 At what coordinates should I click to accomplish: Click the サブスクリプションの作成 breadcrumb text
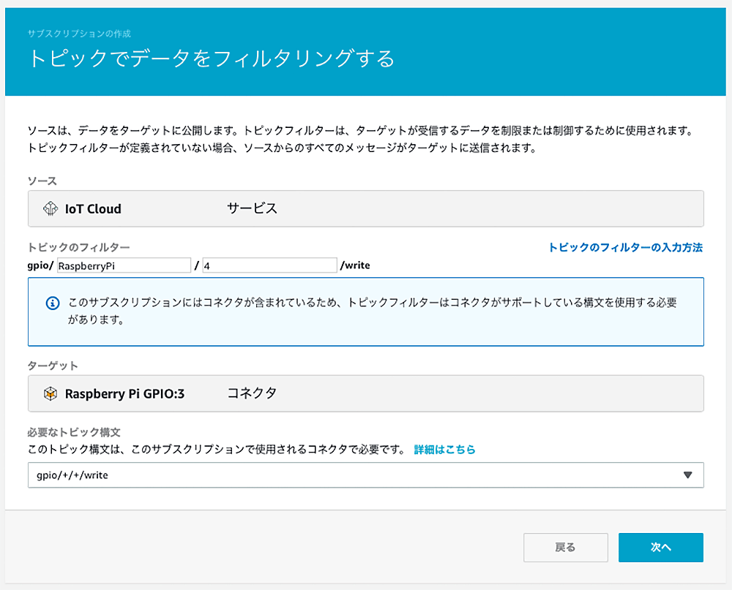click(79, 34)
